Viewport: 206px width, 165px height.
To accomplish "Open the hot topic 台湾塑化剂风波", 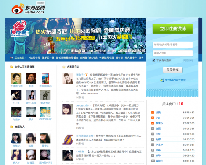I will 89,58.
